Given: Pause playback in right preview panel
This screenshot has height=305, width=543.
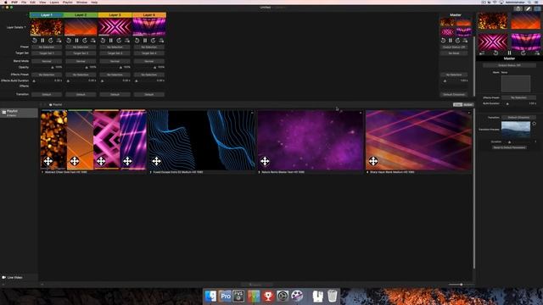Looking at the screenshot, I should 509,53.
